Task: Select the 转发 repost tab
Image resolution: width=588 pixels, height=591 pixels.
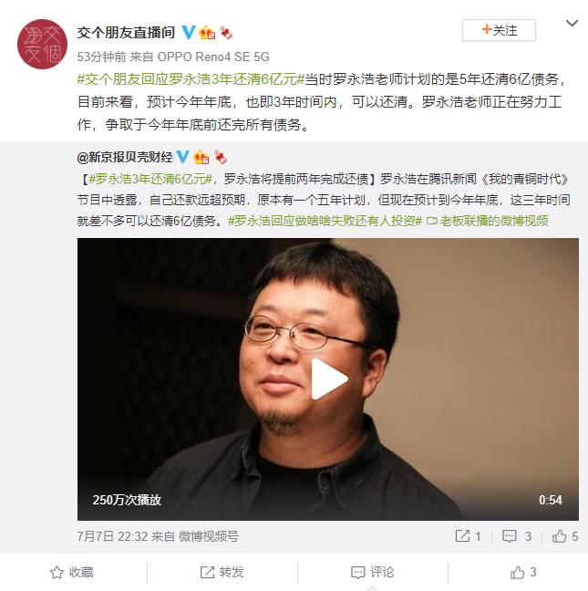Action: click(x=222, y=572)
